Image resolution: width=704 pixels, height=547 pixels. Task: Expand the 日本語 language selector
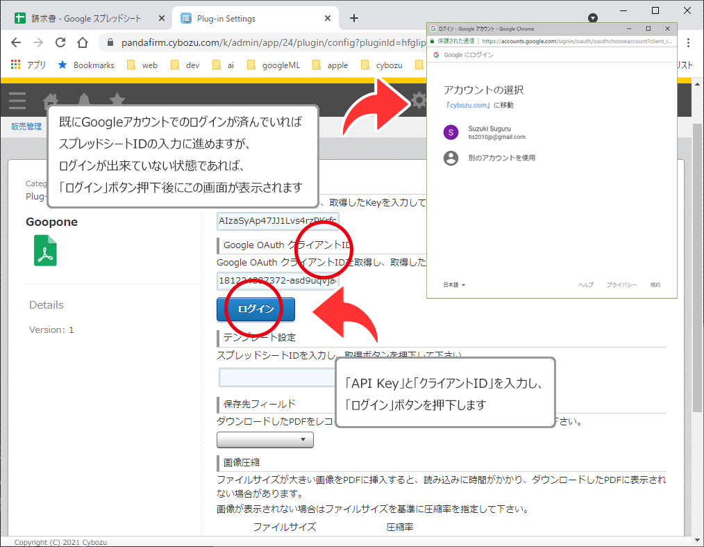click(454, 285)
